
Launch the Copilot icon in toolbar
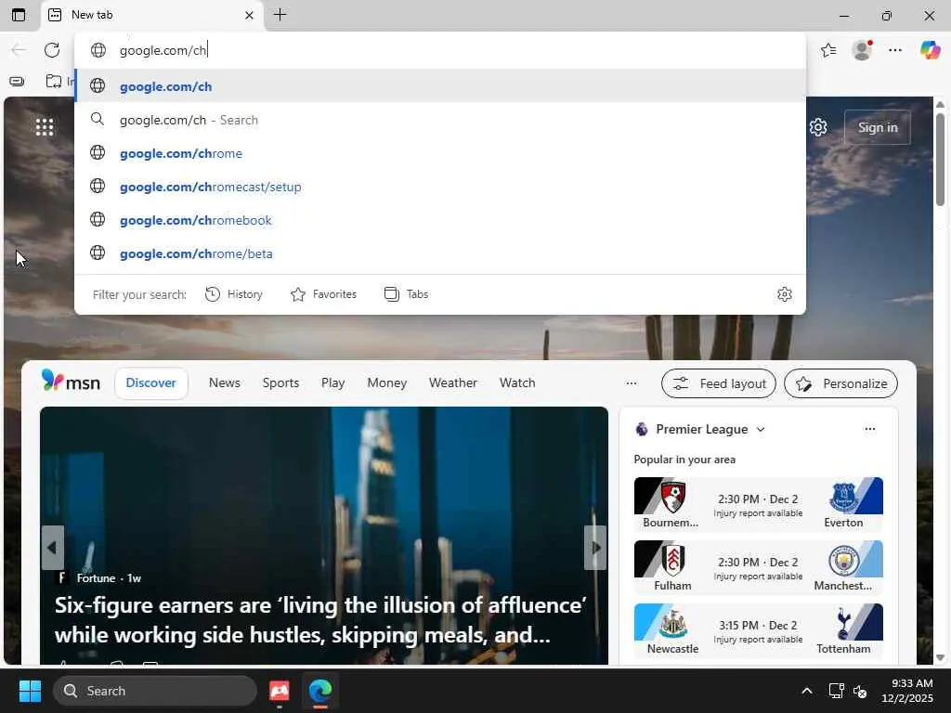tap(930, 50)
